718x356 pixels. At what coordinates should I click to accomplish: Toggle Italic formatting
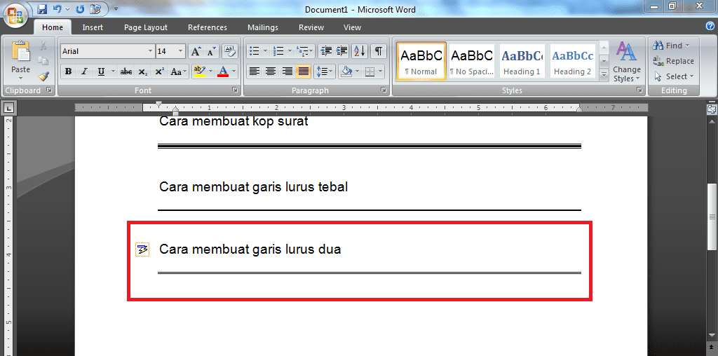click(x=84, y=71)
